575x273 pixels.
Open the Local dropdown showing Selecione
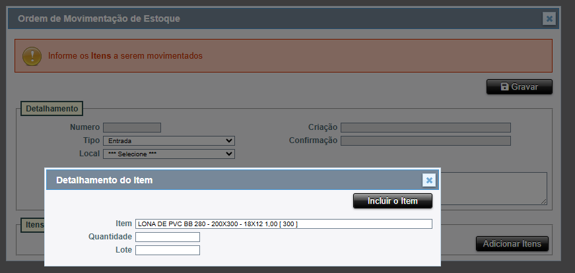(x=169, y=154)
